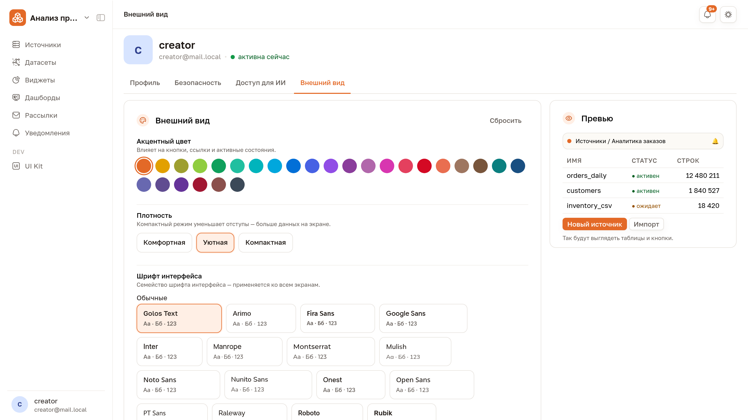Click the Импорт preview button
Image resolution: width=748 pixels, height=420 pixels.
tap(646, 224)
